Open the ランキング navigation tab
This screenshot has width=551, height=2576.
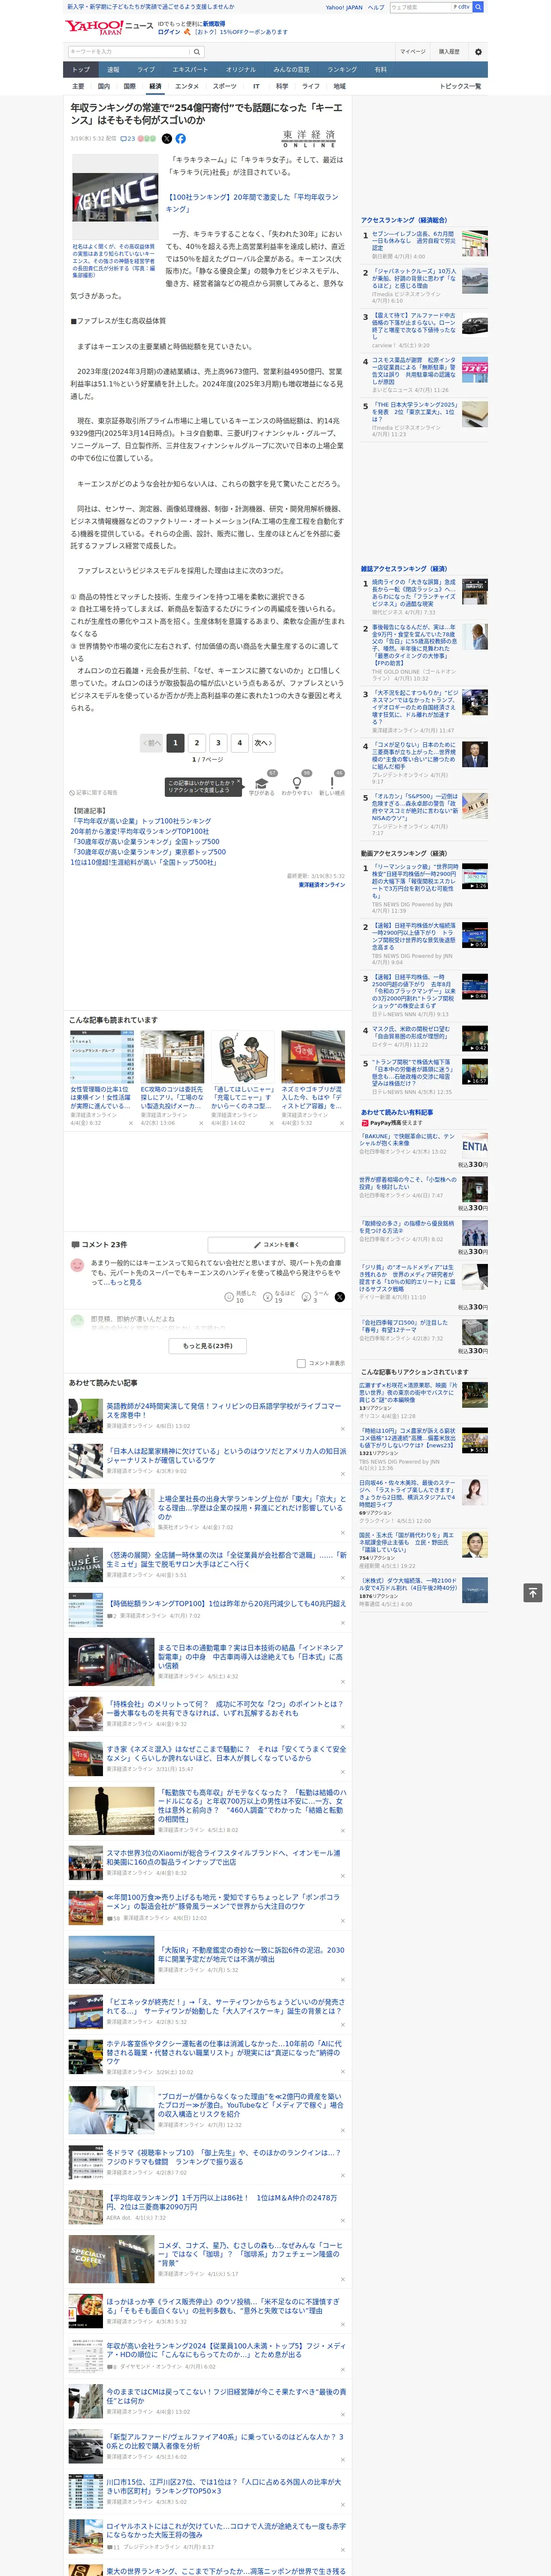342,70
